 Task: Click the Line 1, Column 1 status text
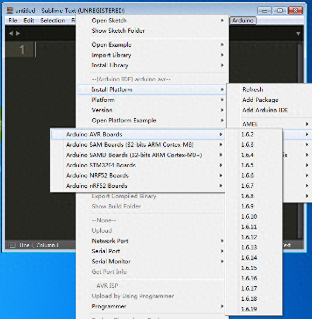39,245
